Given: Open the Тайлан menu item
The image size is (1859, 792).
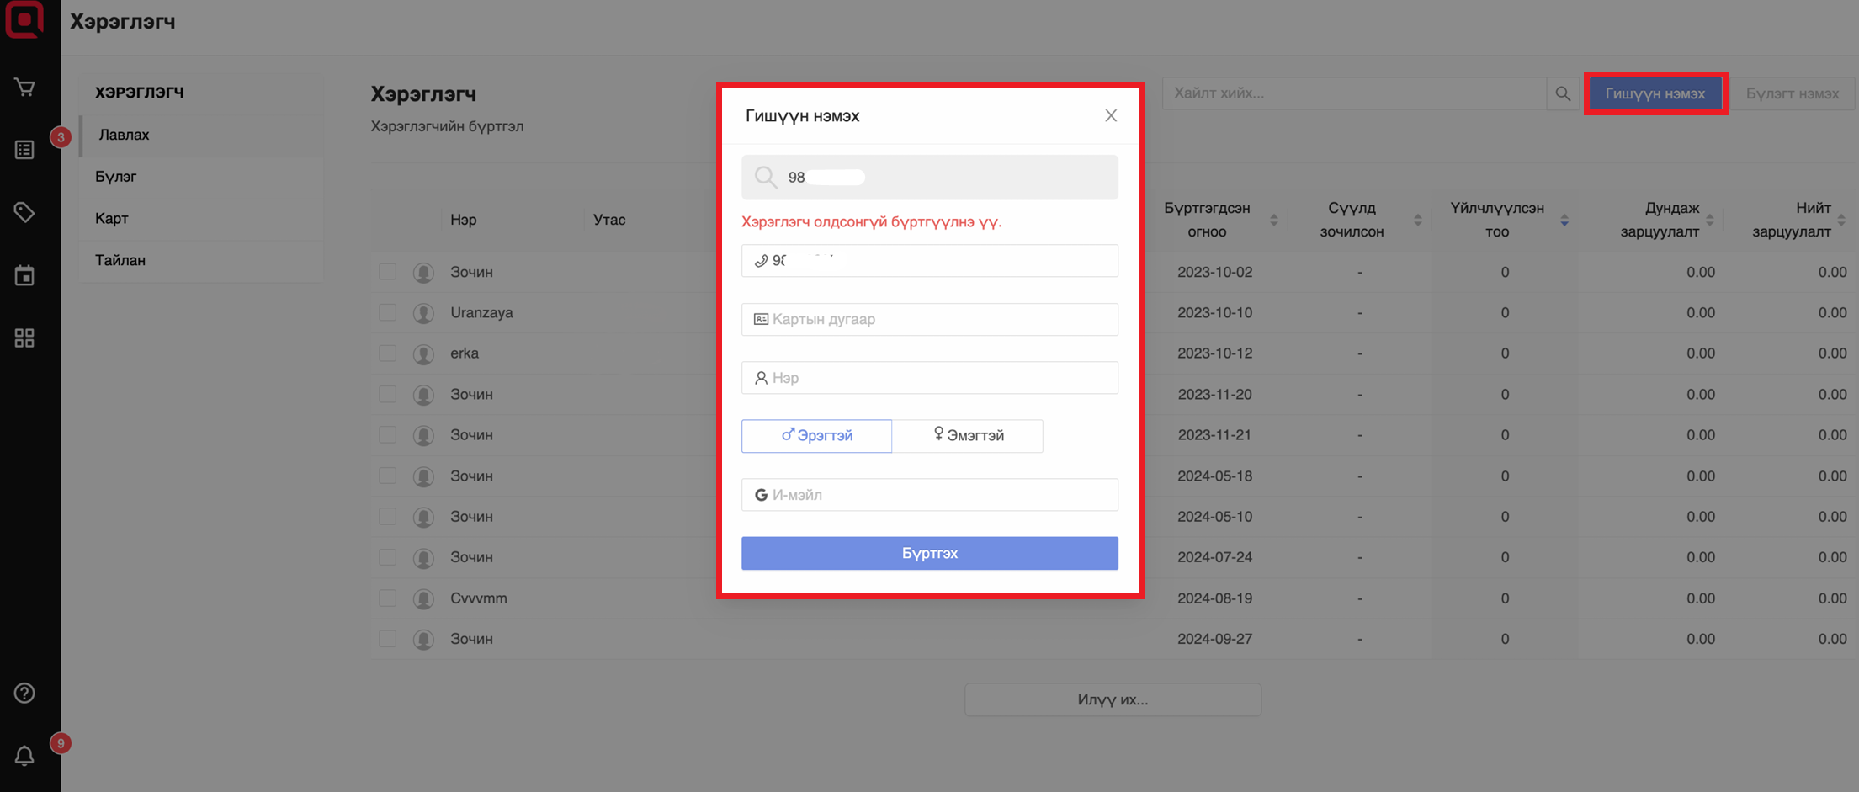Looking at the screenshot, I should click(120, 260).
